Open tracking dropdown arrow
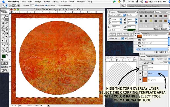 point(136,23)
